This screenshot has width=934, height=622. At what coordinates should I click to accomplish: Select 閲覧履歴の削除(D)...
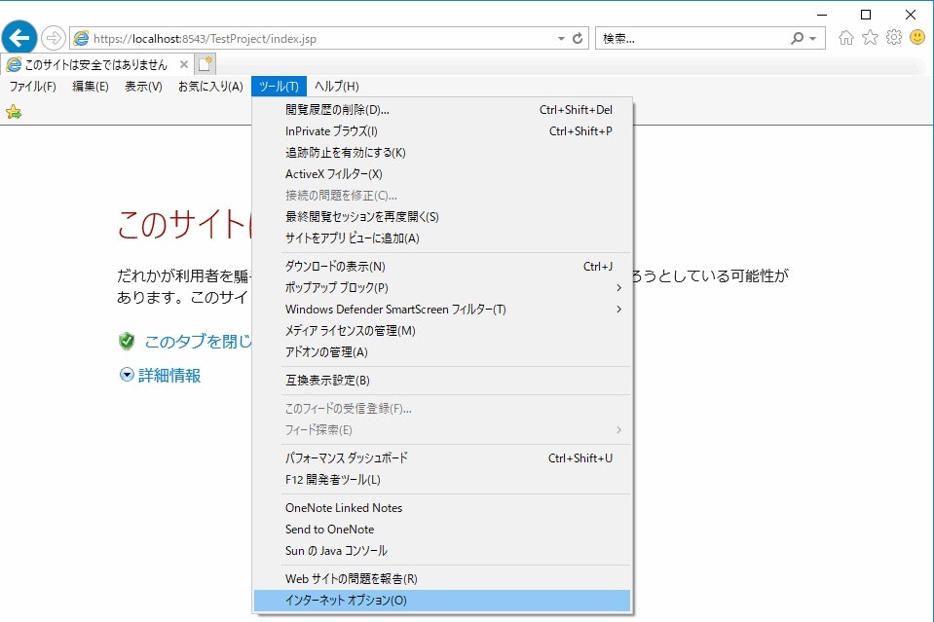(442, 110)
